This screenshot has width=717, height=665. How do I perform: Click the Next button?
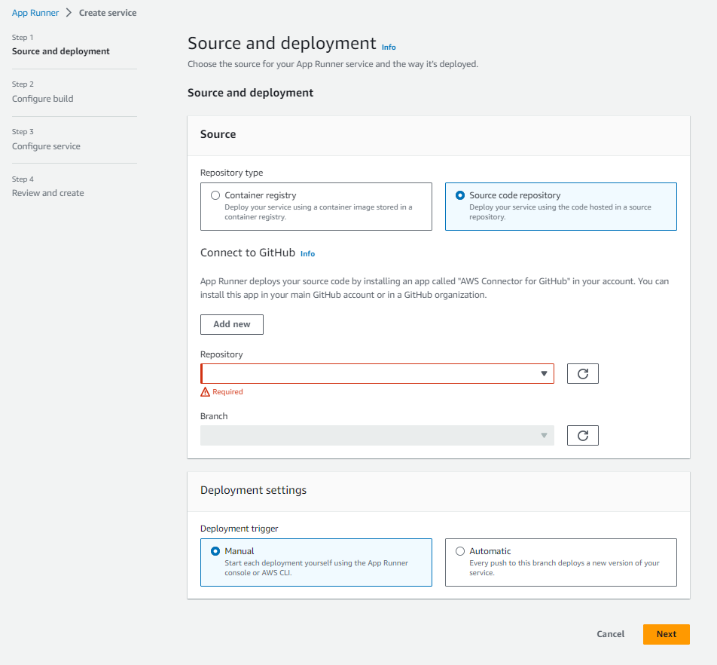pos(666,634)
